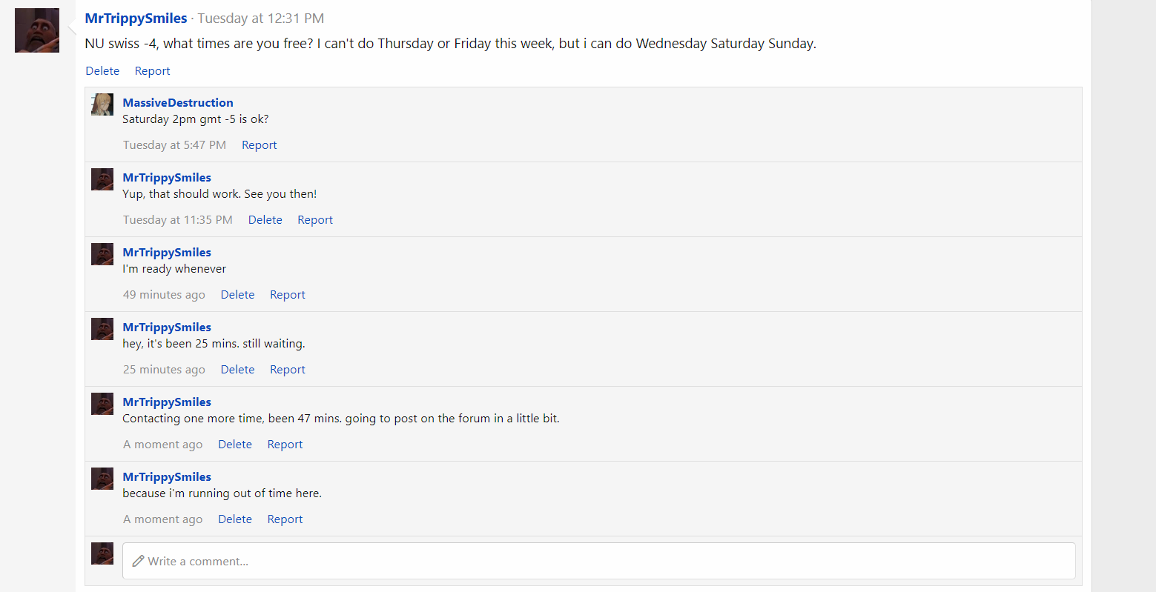Viewport: 1156px width, 592px height.
Task: Click the avatar beside 'Contacting one more time' comment
Action: click(102, 404)
